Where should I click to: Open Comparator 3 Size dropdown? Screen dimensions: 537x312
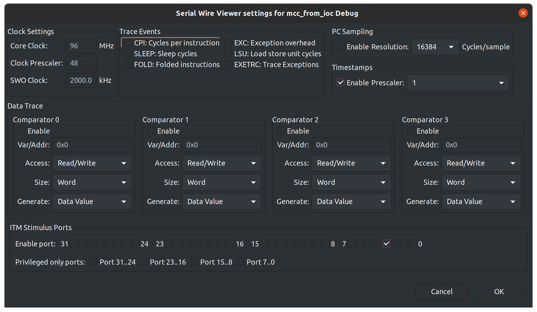481,183
